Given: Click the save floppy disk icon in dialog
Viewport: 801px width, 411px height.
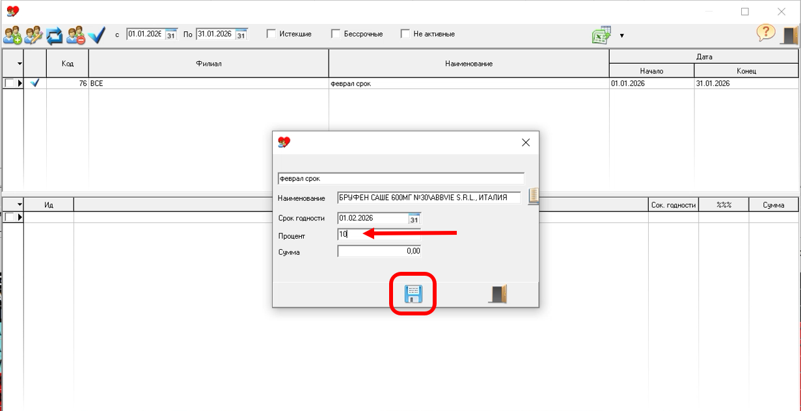Looking at the screenshot, I should point(413,295).
